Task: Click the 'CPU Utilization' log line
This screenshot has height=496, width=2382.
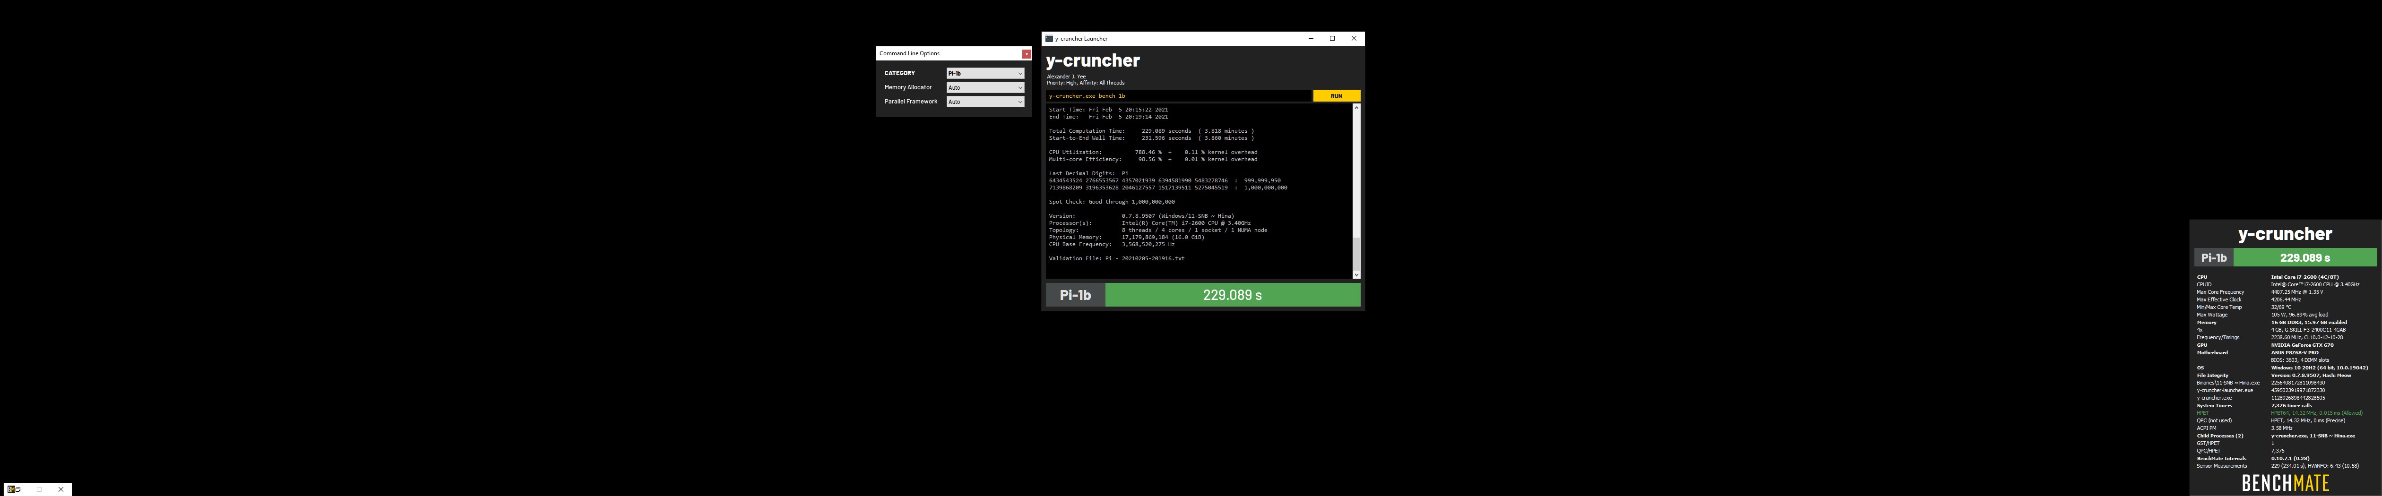Action: tap(1153, 153)
